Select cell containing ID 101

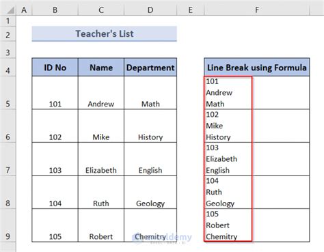point(55,93)
